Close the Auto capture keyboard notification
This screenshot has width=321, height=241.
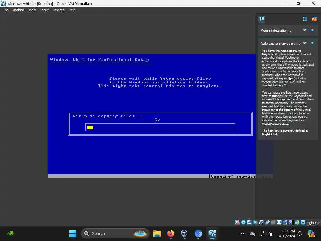313,43
